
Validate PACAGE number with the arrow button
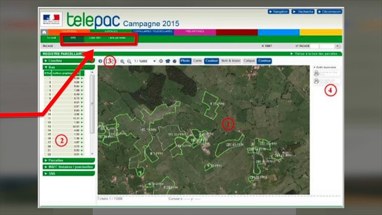(337, 46)
